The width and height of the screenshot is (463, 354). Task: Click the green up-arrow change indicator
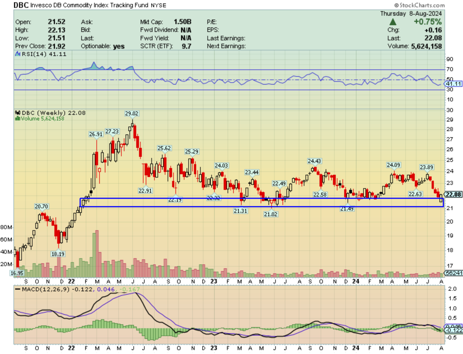point(393,22)
